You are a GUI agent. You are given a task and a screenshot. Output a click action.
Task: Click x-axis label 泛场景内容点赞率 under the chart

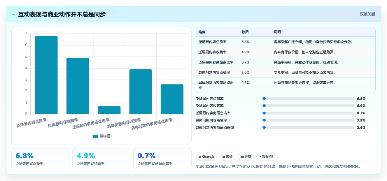(x=31, y=123)
